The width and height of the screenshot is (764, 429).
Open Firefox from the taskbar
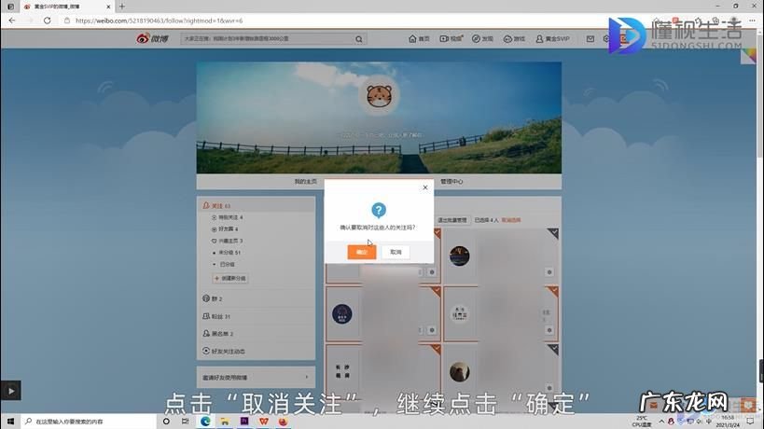point(283,422)
